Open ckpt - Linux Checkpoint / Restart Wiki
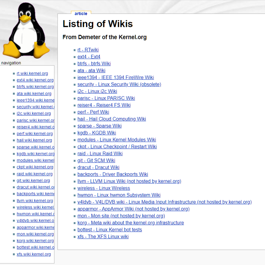 (117, 147)
